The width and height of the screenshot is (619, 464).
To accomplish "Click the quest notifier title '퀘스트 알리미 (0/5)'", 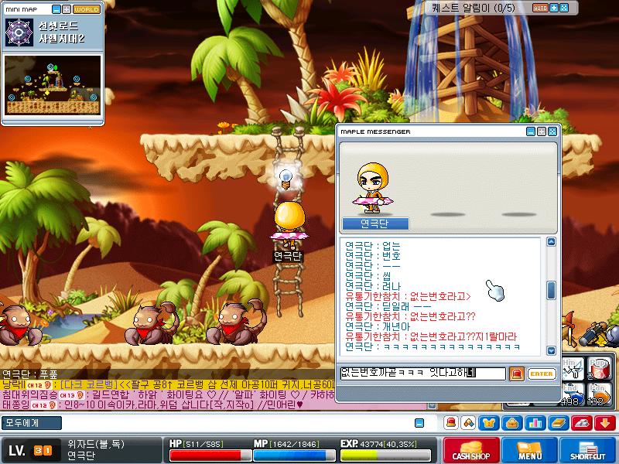I will [x=473, y=8].
